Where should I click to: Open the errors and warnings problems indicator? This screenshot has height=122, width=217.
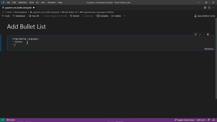pyautogui.click(x=11, y=120)
